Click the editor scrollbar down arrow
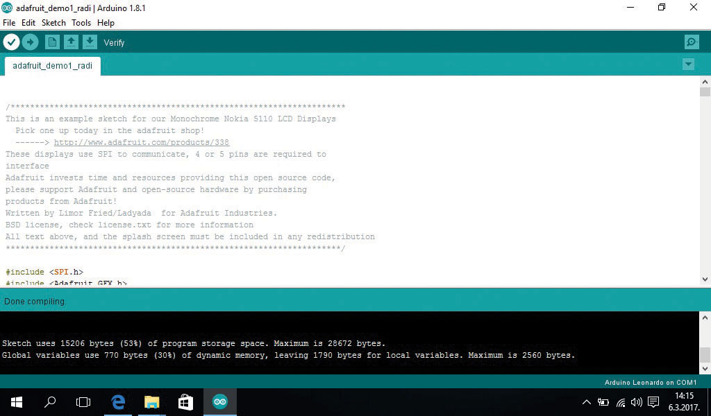The image size is (711, 416). coord(705,279)
